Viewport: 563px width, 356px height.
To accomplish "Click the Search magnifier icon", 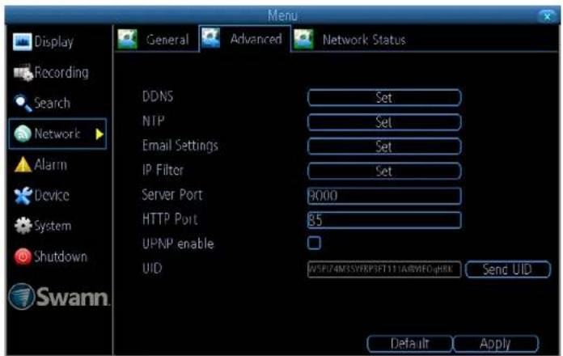I will [23, 103].
